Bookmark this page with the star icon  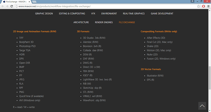coord(198,6)
